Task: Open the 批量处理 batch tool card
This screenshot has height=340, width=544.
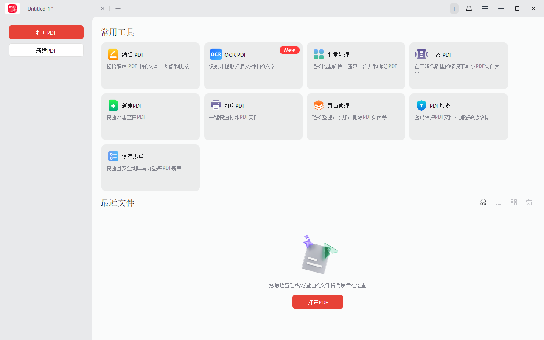Action: 356,66
